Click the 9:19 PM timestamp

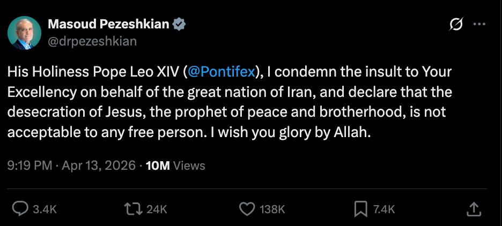tap(29, 165)
